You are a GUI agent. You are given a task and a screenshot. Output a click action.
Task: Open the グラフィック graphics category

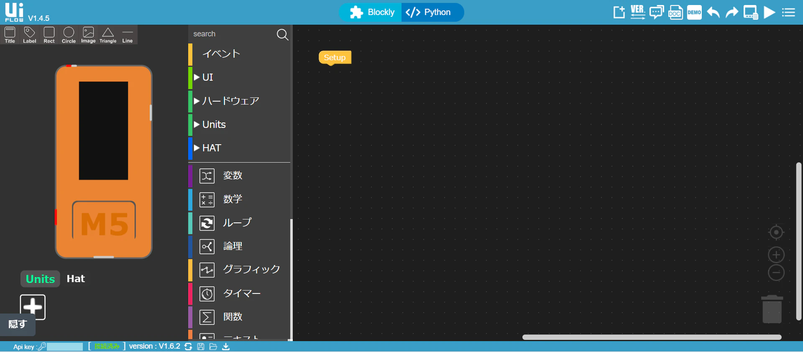239,270
